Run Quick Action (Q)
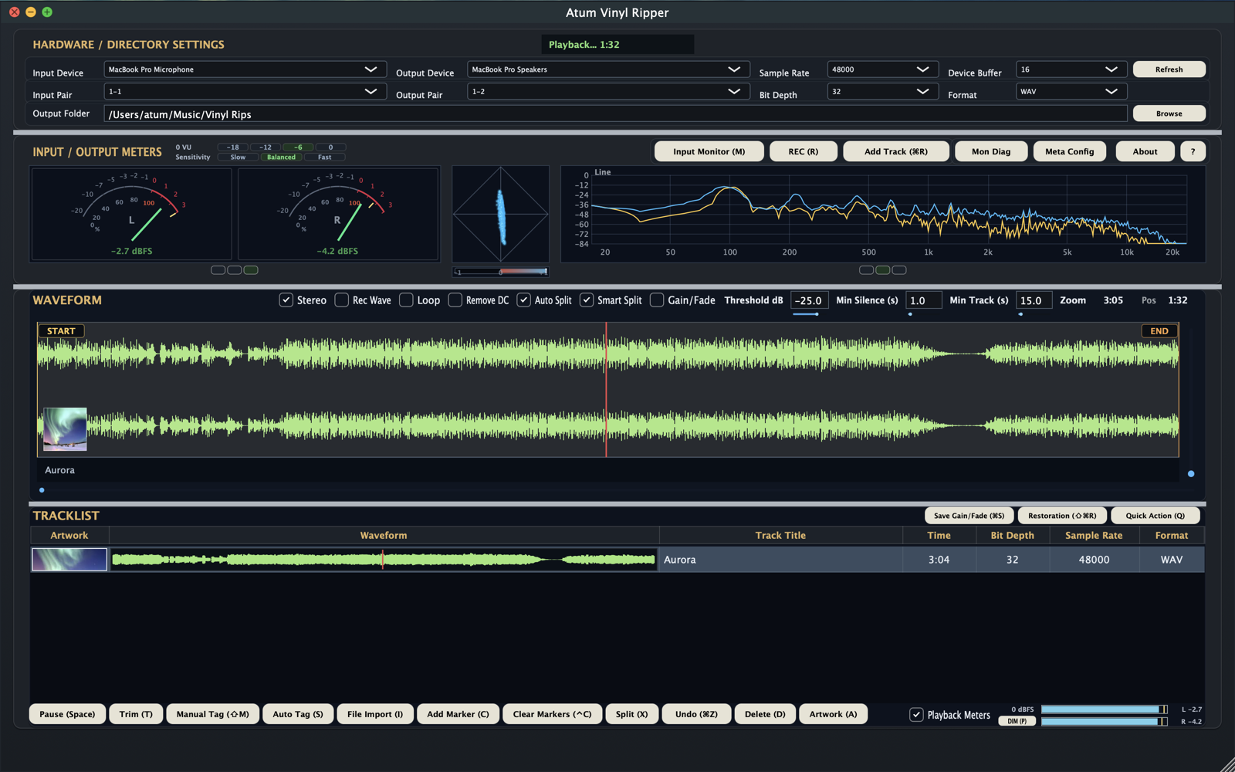This screenshot has width=1235, height=772. (x=1155, y=515)
